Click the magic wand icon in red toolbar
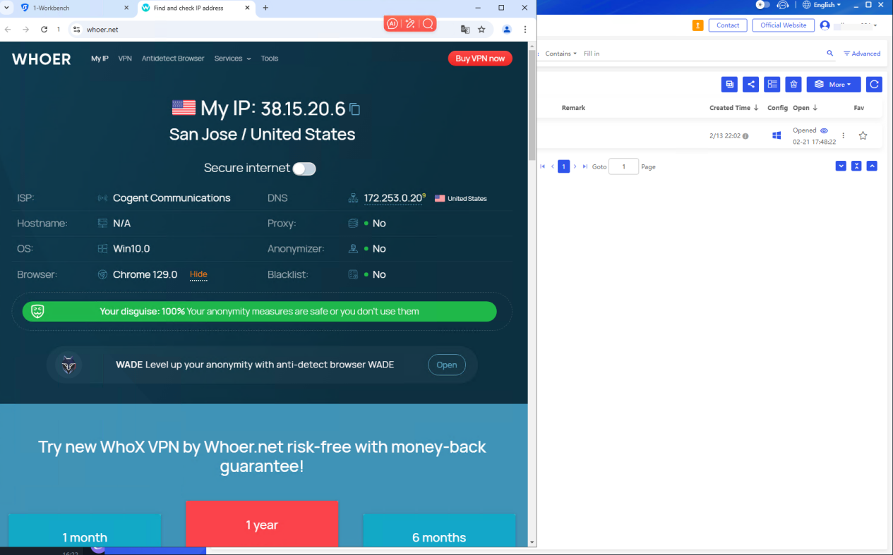Image resolution: width=893 pixels, height=555 pixels. (x=410, y=24)
